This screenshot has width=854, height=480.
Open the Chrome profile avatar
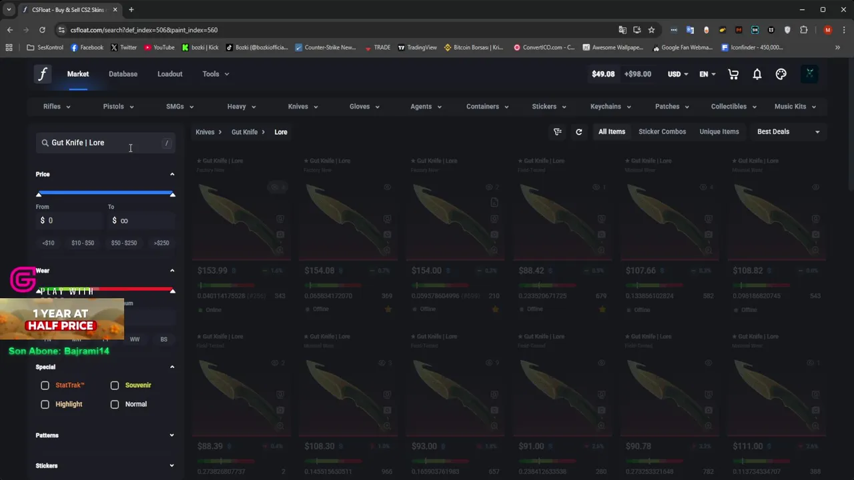[828, 30]
